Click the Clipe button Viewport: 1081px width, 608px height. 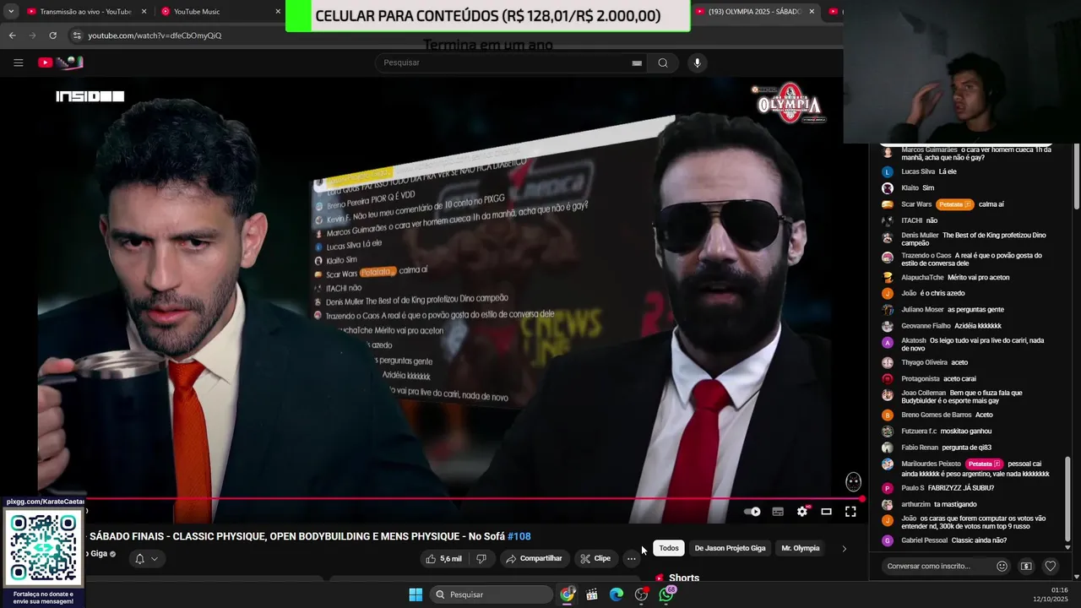click(595, 558)
